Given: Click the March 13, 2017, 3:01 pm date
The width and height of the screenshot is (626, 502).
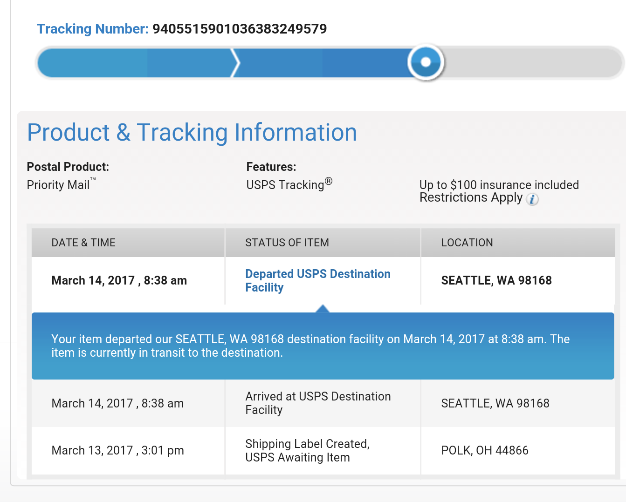Looking at the screenshot, I should 117,451.
